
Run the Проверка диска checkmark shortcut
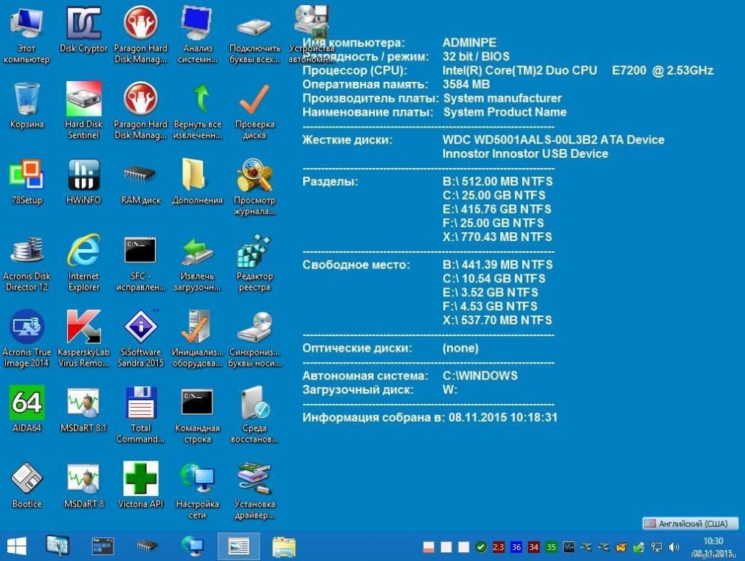coord(254,111)
